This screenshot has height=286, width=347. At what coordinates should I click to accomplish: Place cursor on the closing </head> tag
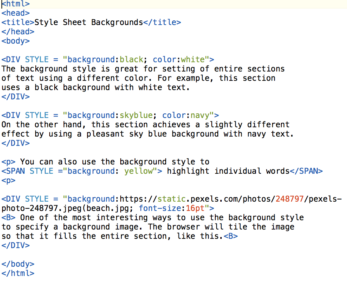point(18,32)
